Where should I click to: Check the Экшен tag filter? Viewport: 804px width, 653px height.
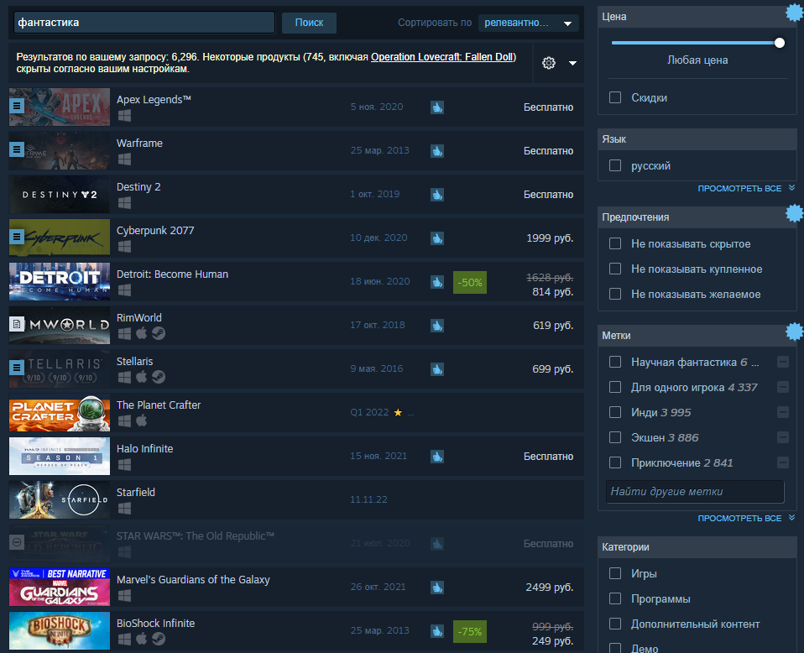(x=615, y=437)
